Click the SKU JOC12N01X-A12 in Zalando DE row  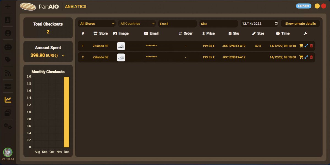tap(234, 57)
